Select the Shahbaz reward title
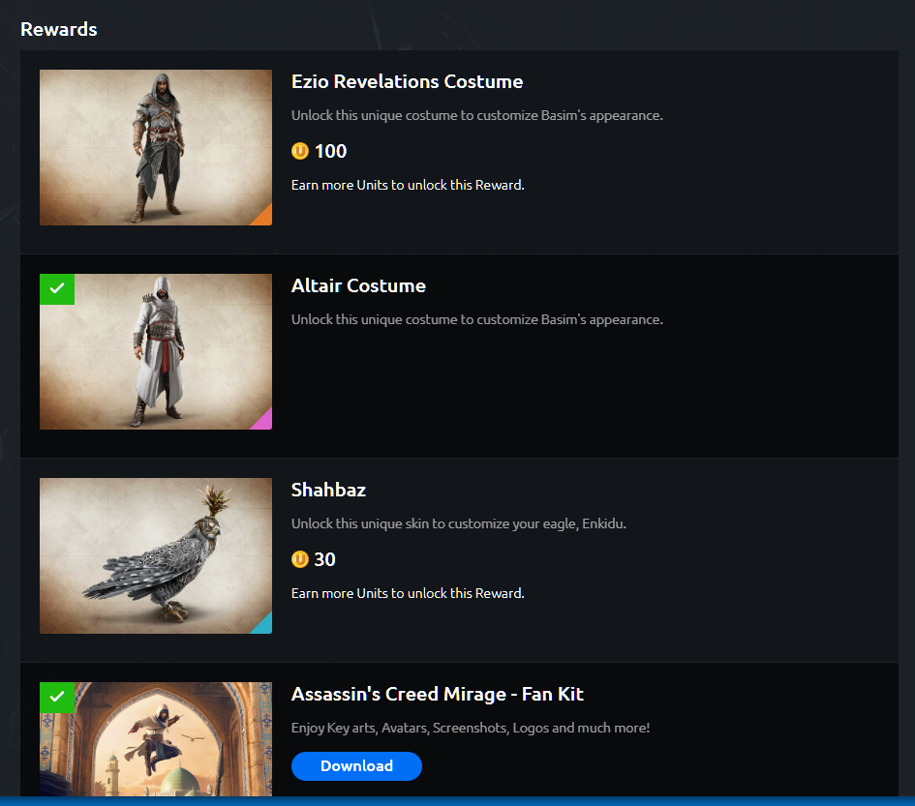915x806 pixels. coord(328,490)
